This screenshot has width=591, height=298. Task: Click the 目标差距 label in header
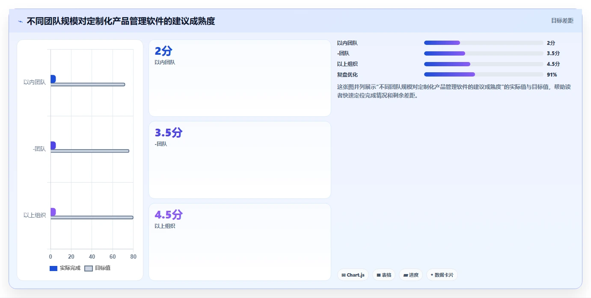coord(562,21)
